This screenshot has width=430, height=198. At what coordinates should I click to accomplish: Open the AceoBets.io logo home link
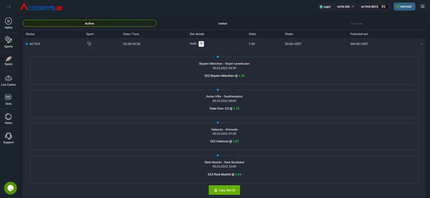coord(41,7)
